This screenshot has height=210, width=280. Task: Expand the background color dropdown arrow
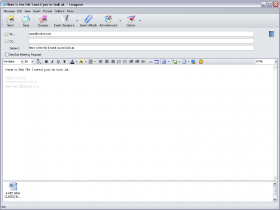click(x=95, y=62)
